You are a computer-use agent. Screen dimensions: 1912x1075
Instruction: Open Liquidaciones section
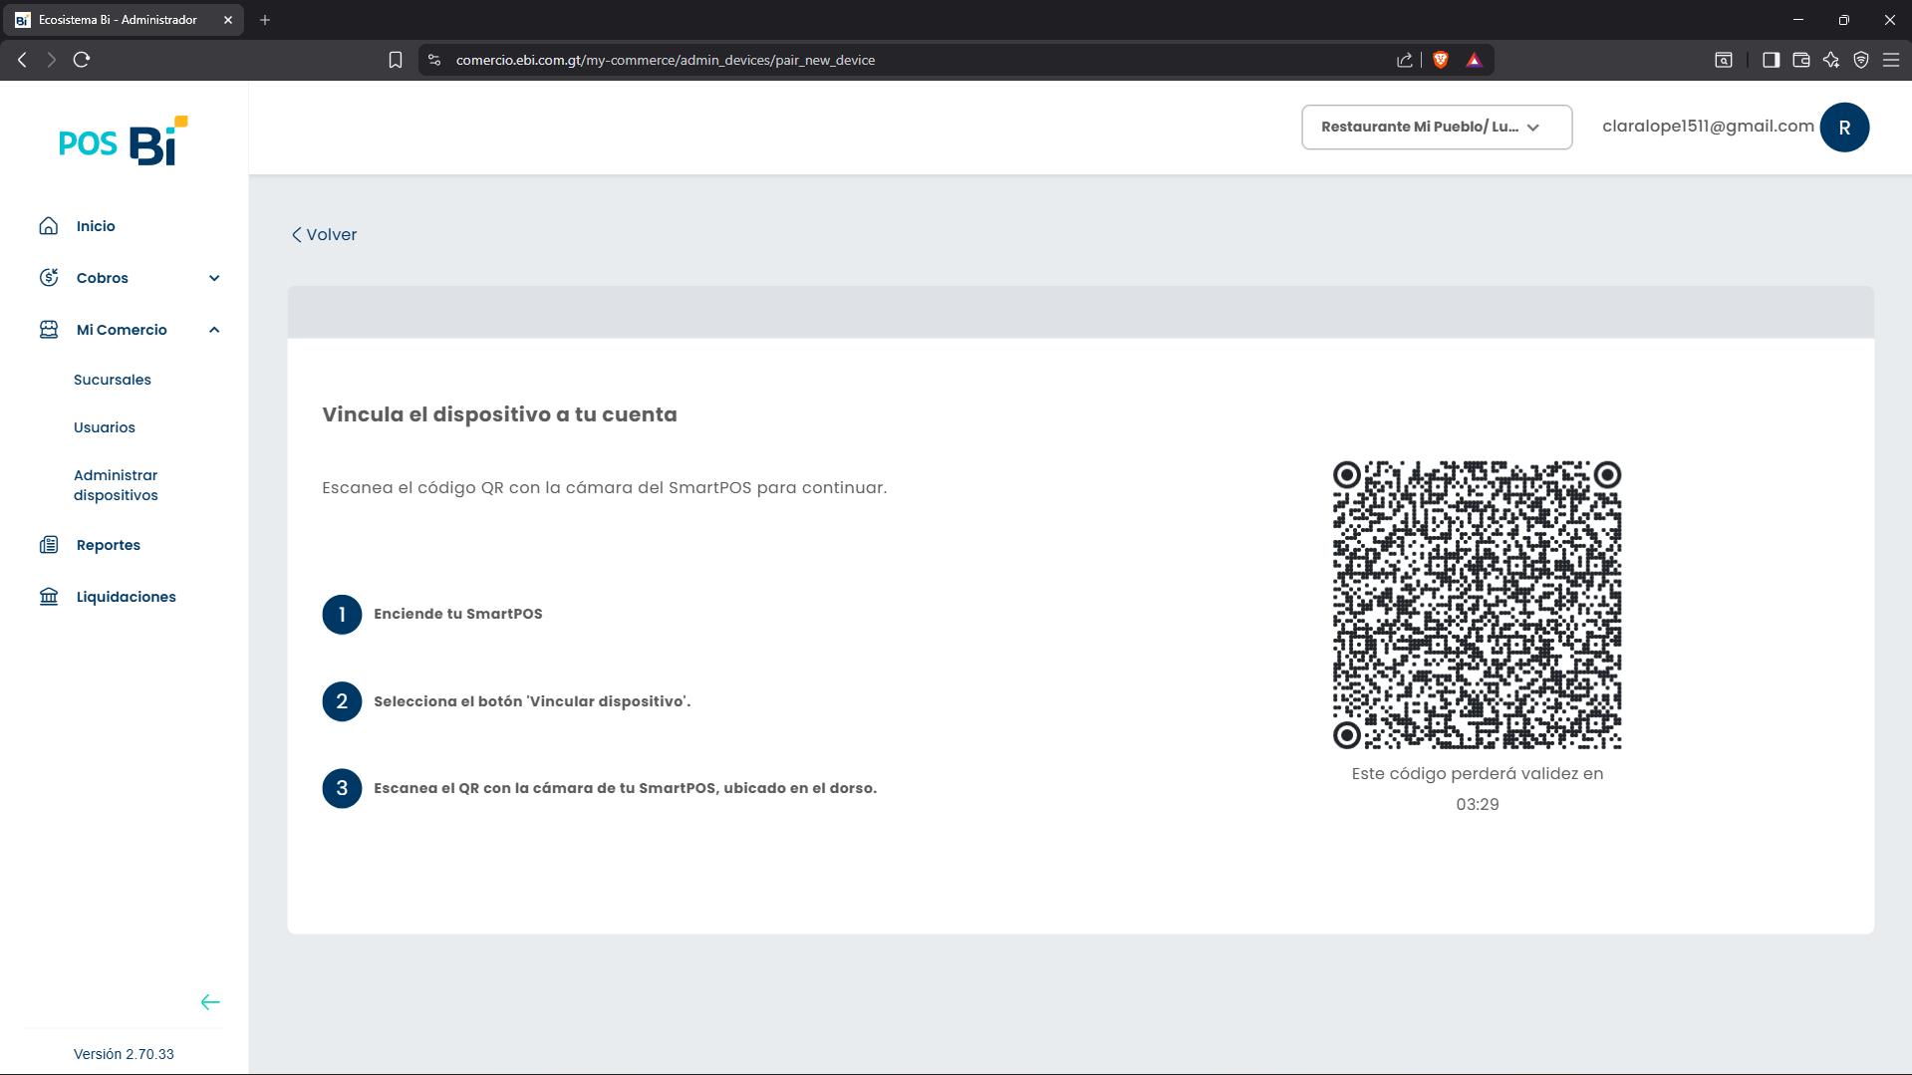point(127,597)
